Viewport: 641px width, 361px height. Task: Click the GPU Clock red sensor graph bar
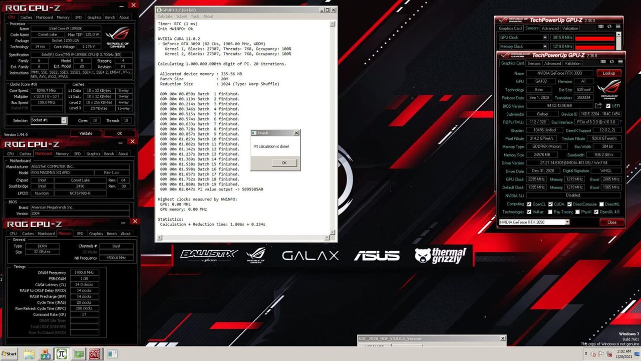point(594,38)
